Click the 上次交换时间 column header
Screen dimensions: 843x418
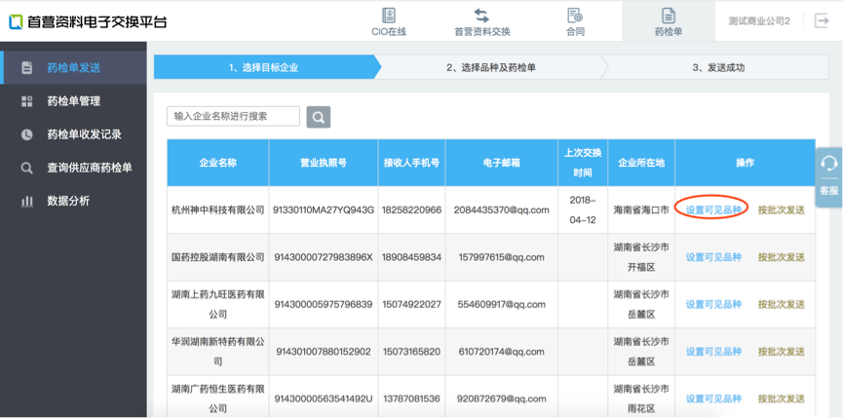point(583,163)
